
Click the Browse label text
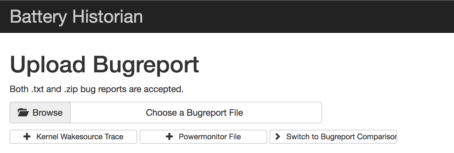(48, 113)
